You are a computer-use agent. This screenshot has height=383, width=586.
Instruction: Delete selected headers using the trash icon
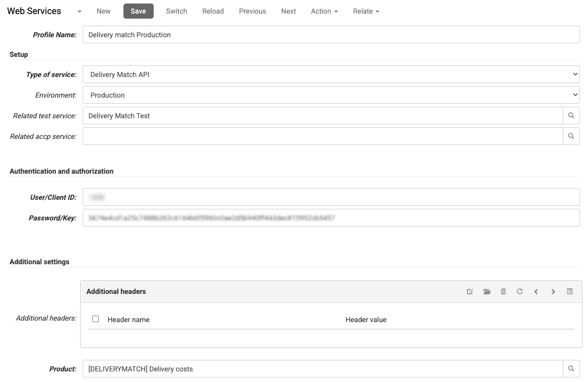pyautogui.click(x=503, y=291)
